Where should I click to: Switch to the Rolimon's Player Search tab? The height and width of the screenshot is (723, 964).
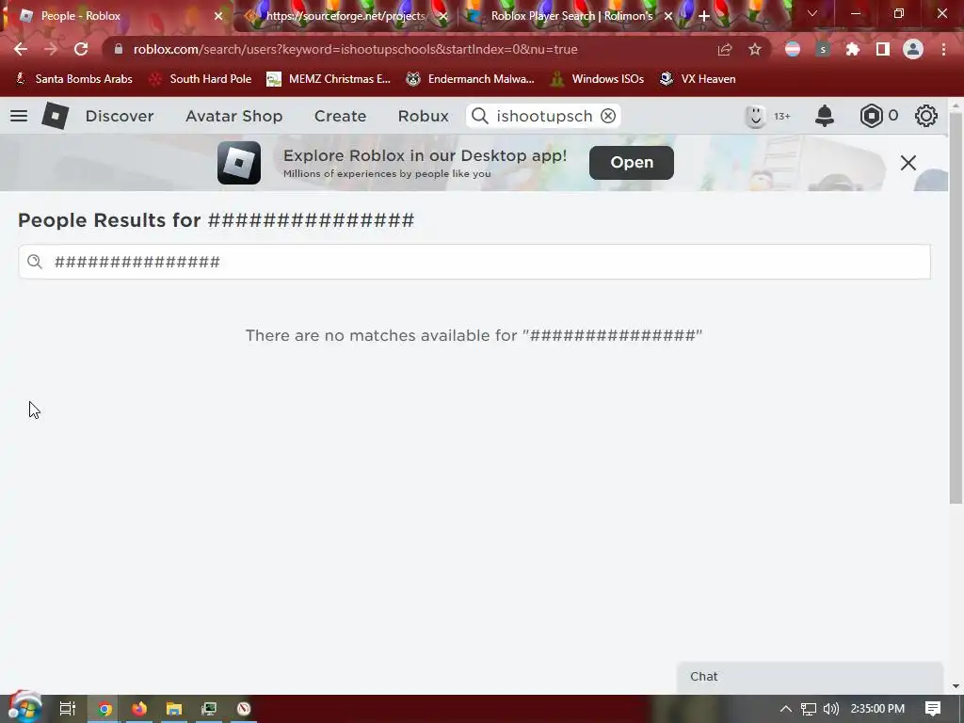571,16
